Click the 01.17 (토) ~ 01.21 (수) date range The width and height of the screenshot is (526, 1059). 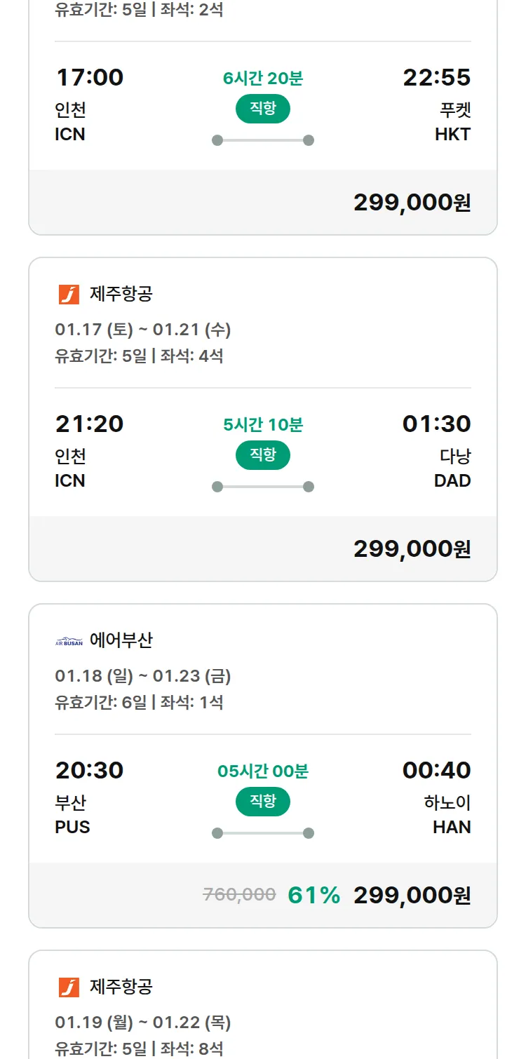143,330
